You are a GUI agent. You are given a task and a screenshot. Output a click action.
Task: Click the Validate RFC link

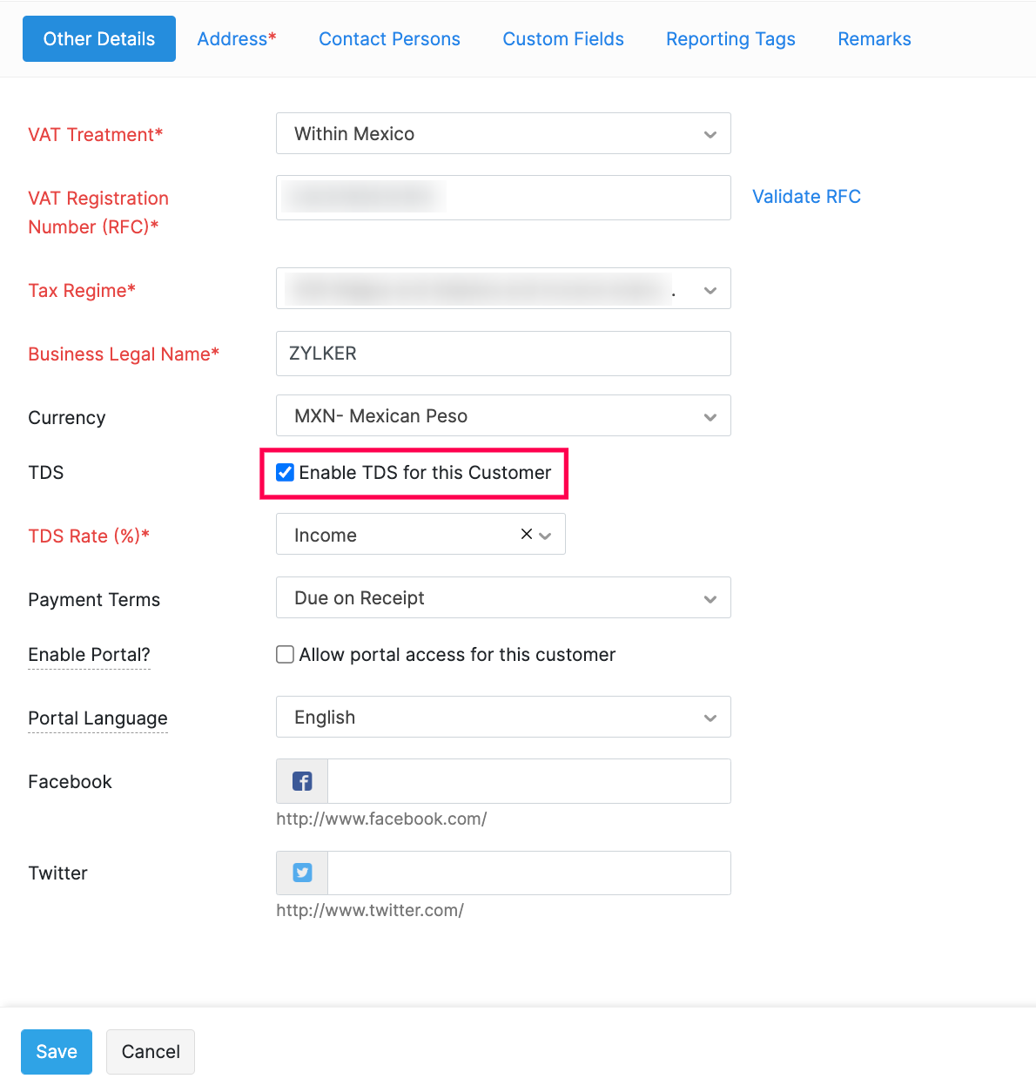(806, 196)
